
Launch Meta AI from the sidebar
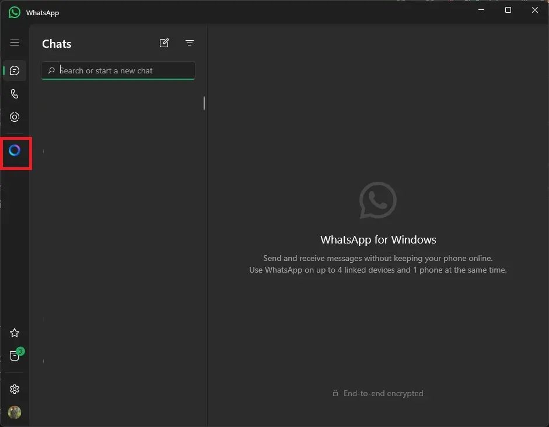[15, 150]
